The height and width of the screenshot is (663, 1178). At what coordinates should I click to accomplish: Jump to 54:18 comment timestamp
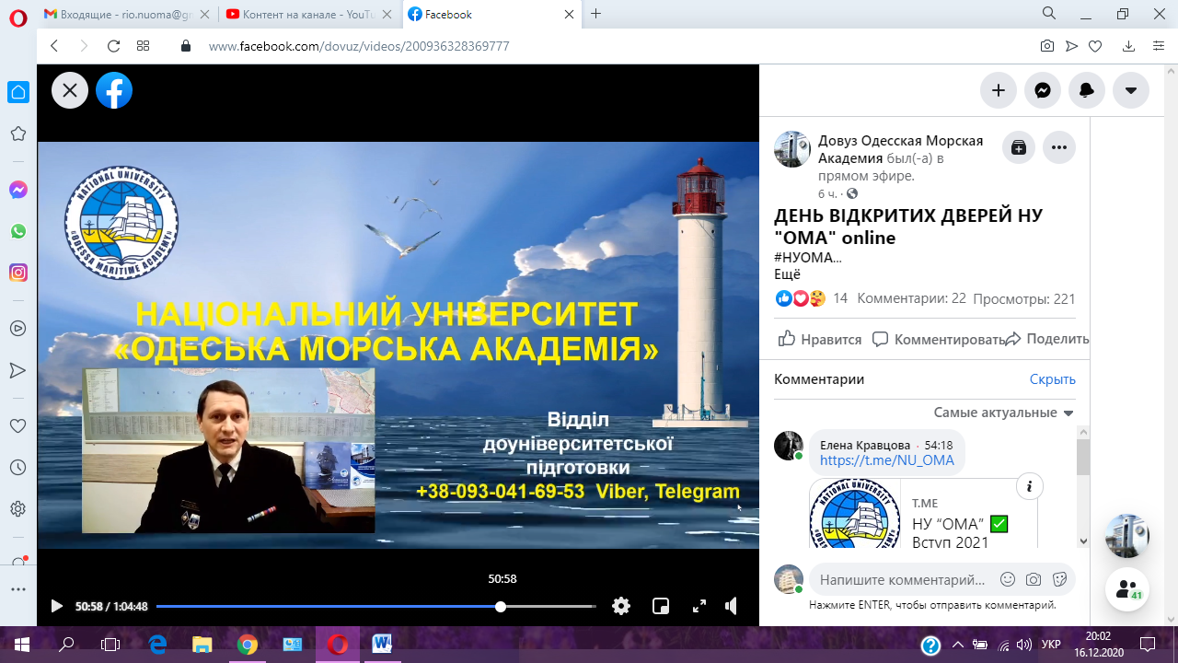pos(938,445)
